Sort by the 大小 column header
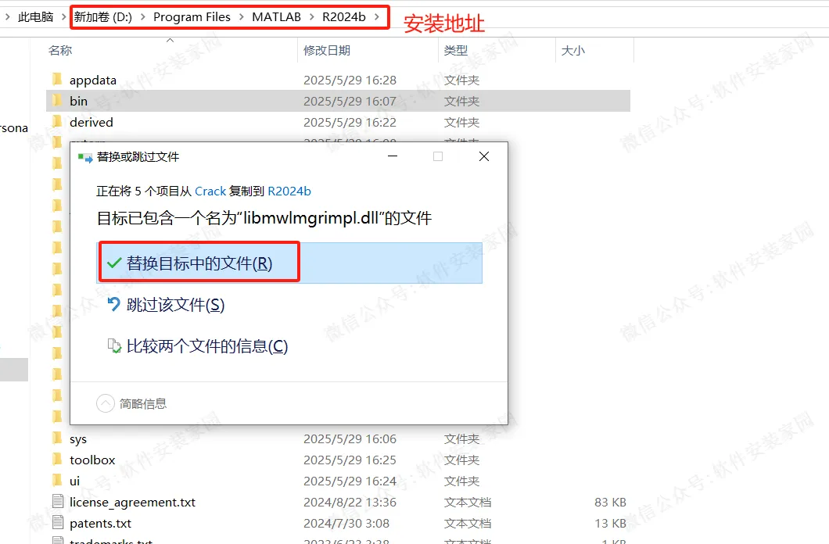The image size is (829, 544). pyautogui.click(x=573, y=50)
